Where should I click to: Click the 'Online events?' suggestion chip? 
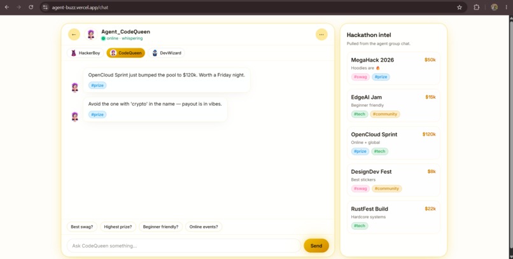[204, 227]
